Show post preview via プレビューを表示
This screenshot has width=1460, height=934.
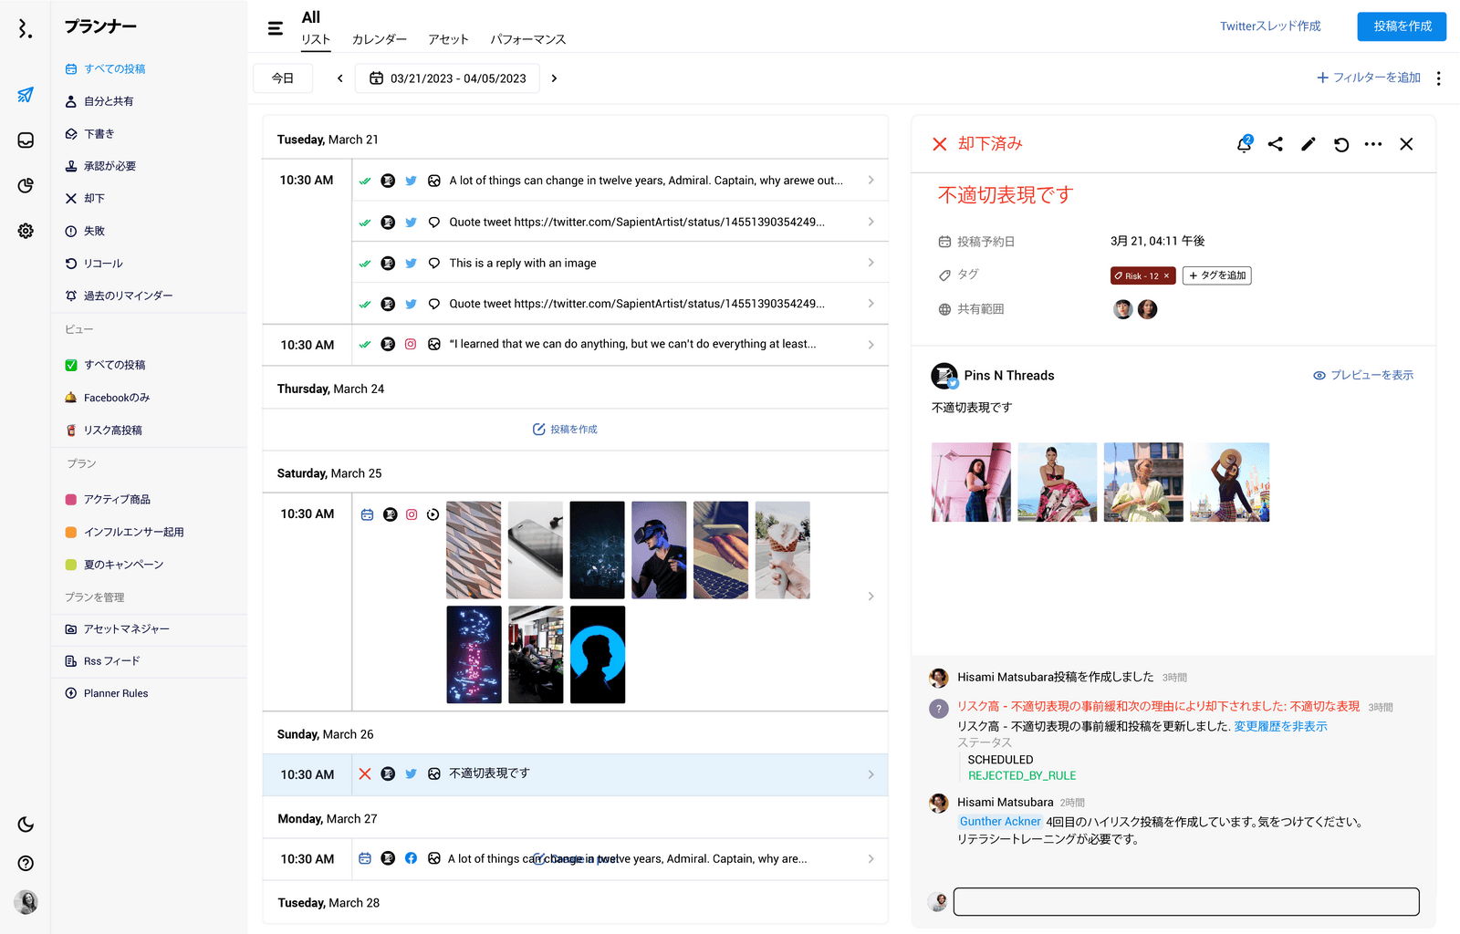(1363, 375)
